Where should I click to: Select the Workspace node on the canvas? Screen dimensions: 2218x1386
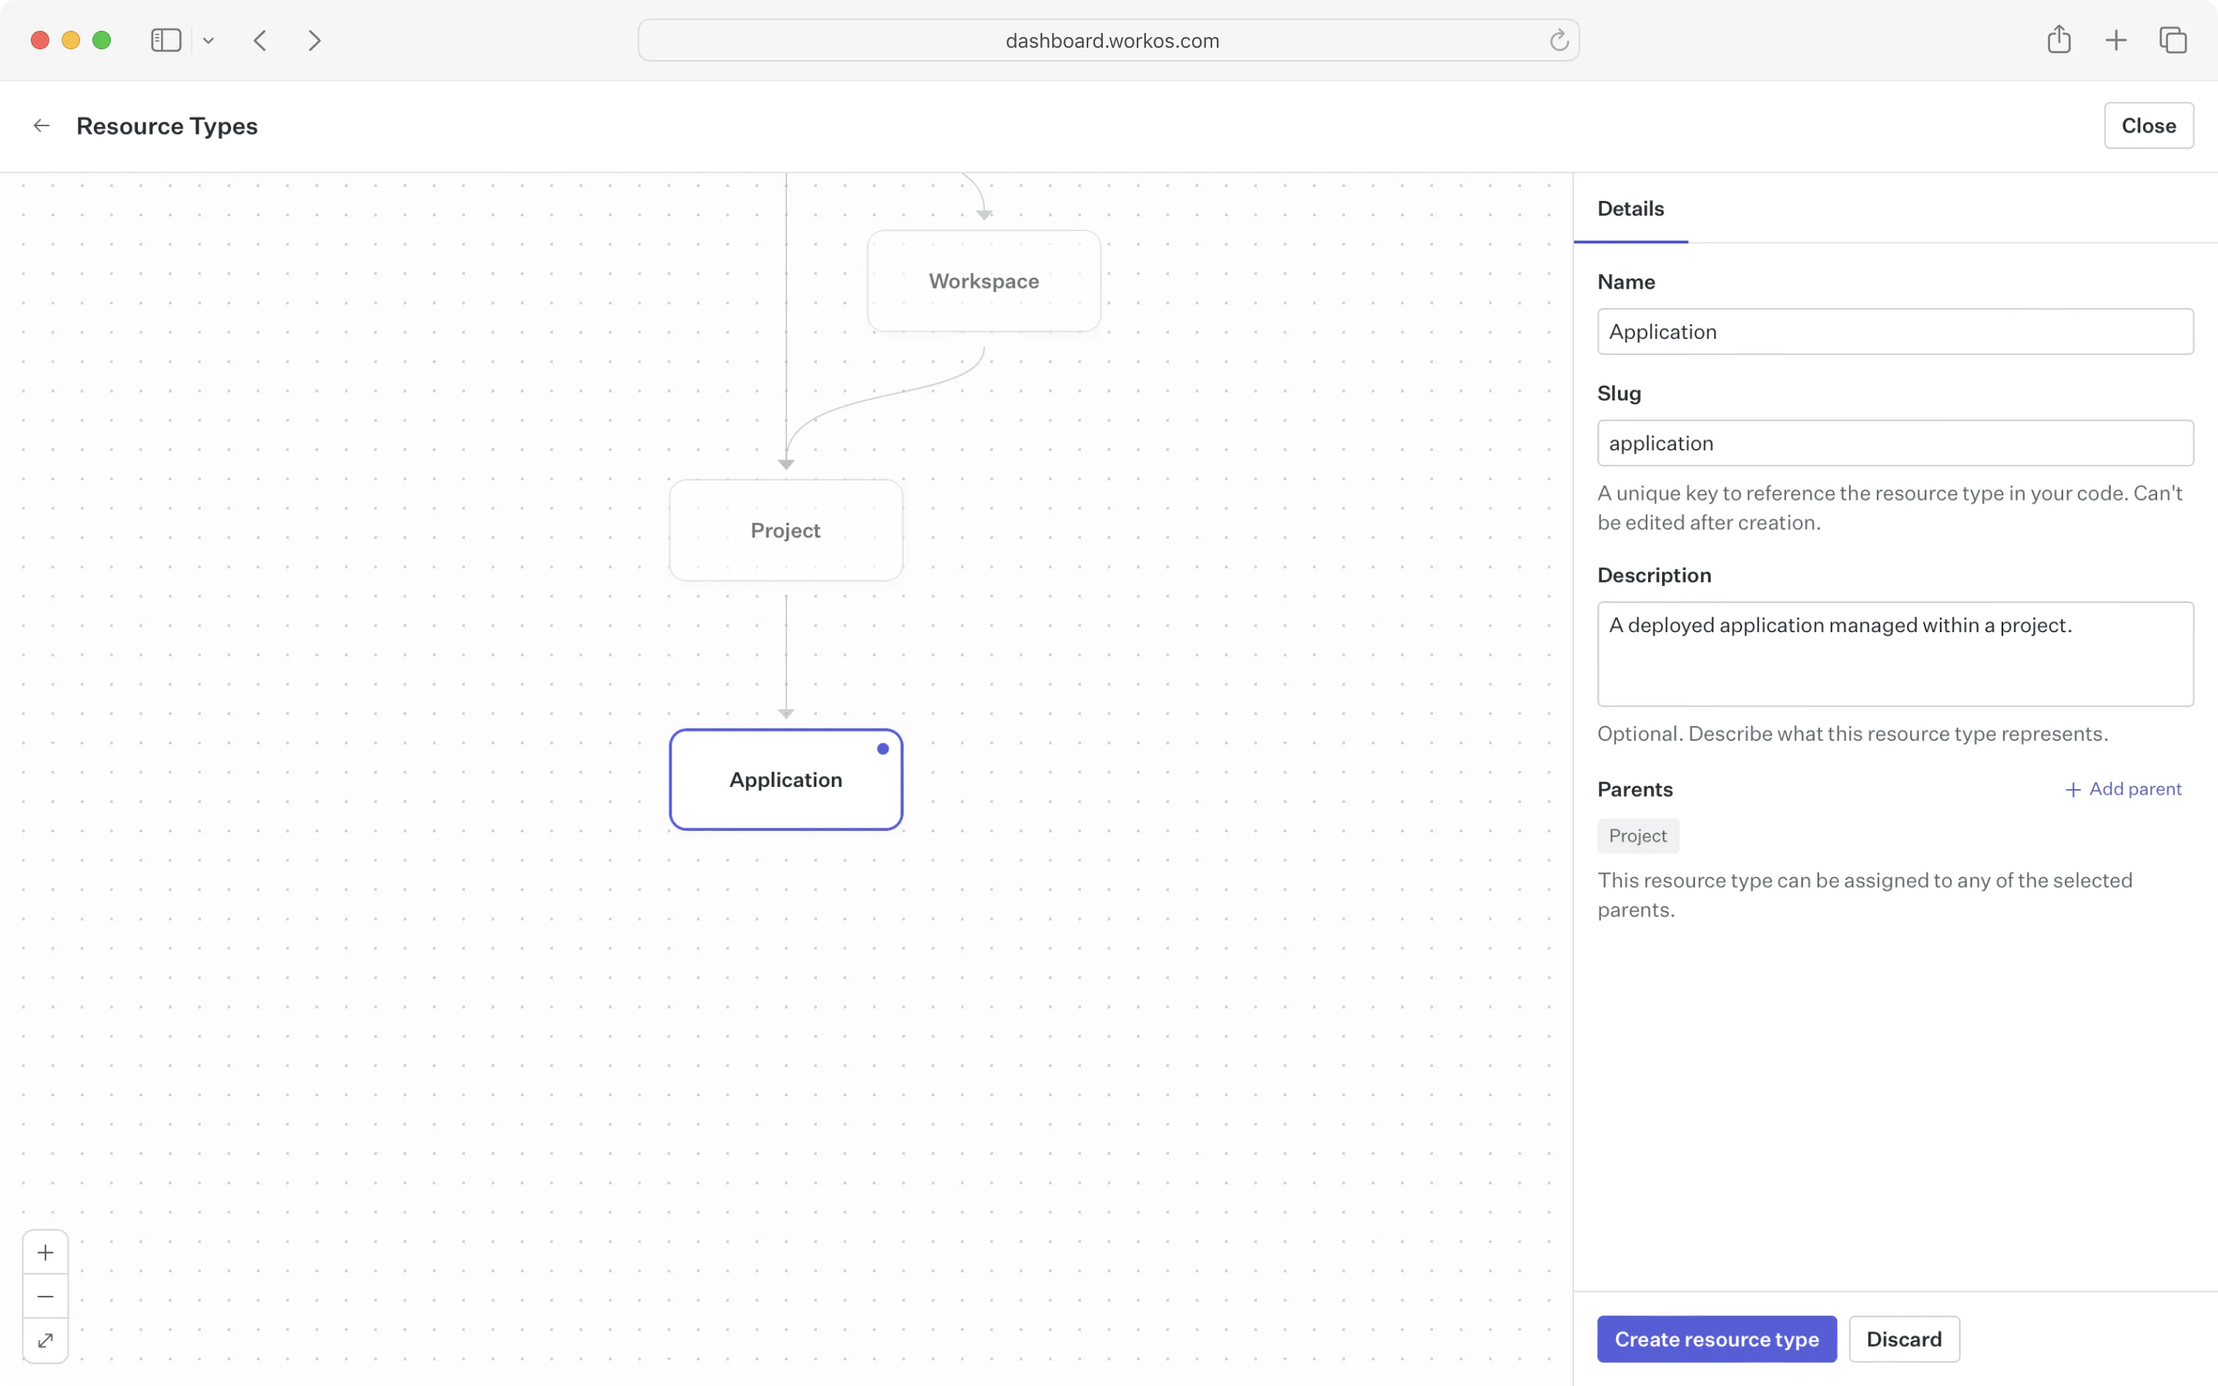(x=983, y=280)
